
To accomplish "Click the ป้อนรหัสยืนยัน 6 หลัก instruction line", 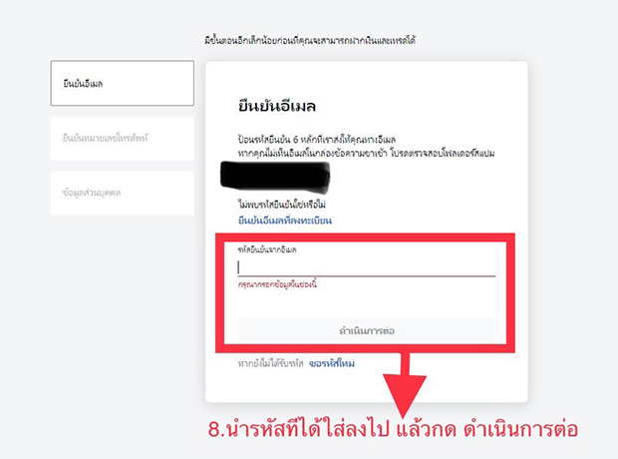I will click(317, 140).
